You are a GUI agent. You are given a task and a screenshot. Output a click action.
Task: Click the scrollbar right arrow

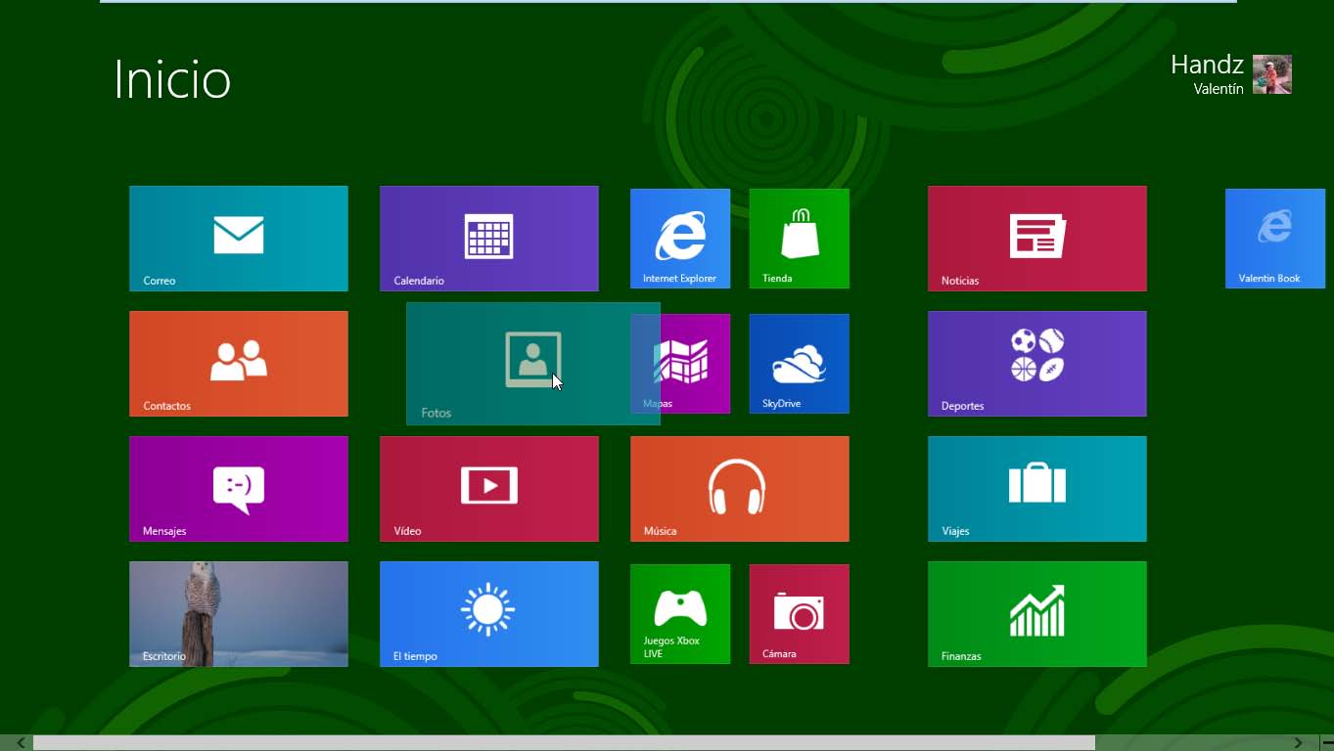pyautogui.click(x=1298, y=743)
